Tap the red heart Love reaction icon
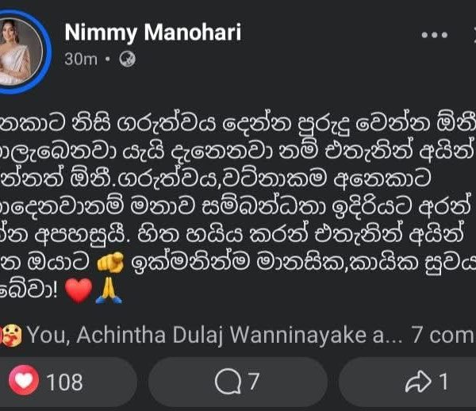This screenshot has height=411, width=476. click(x=26, y=382)
